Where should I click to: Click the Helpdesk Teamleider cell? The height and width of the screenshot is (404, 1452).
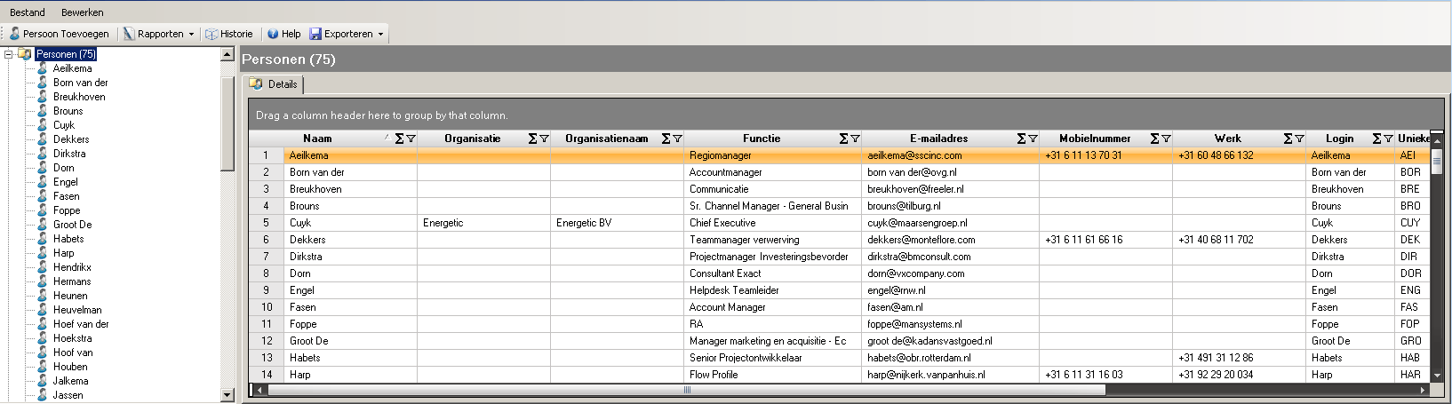[x=772, y=290]
